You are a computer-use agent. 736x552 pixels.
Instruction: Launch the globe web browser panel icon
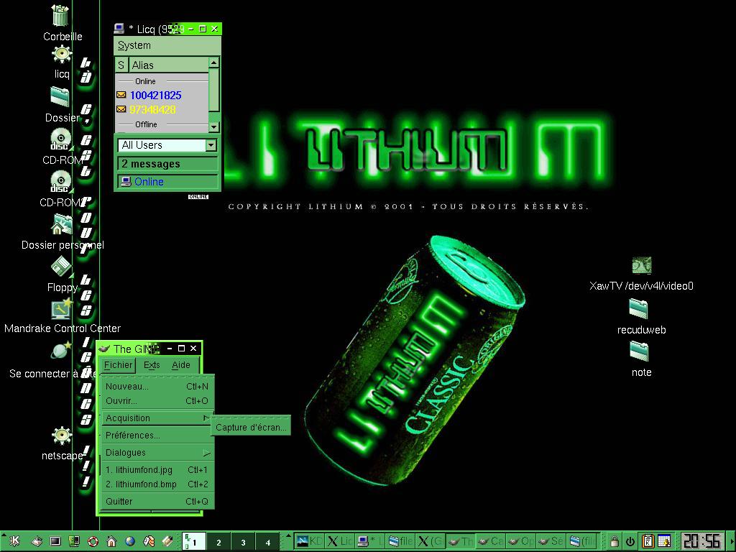[x=130, y=541]
